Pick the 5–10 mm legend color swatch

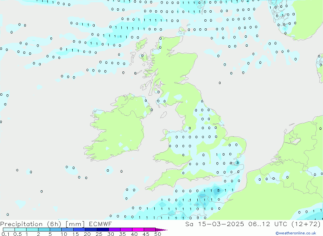point(56,230)
